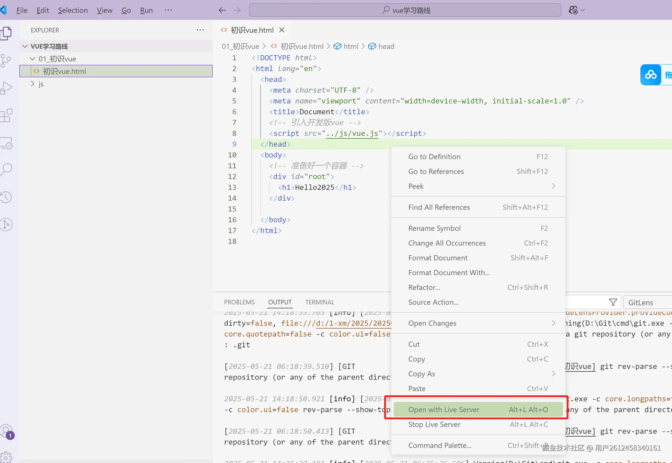Open Explorer panel more actions ellipsis
Screen dimensions: 672x463
(x=200, y=30)
